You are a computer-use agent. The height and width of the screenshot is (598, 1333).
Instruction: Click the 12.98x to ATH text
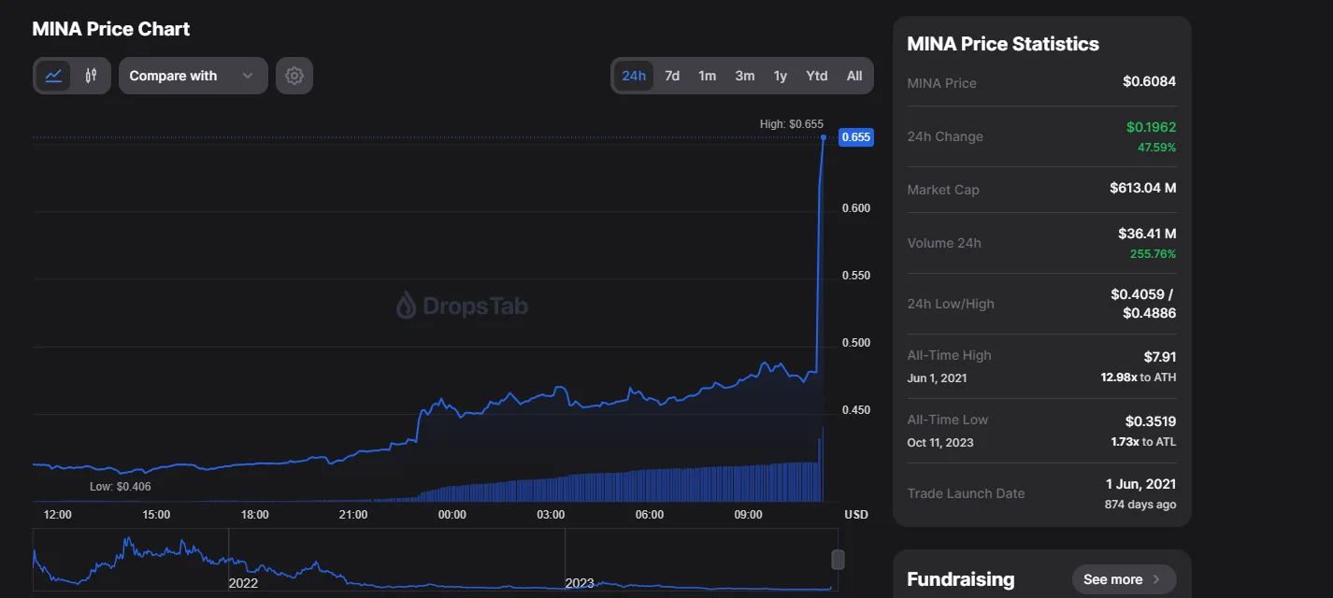coord(1139,377)
